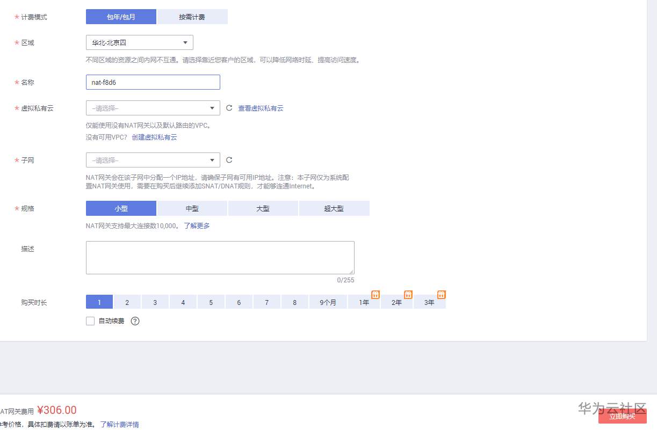Click the refresh icon next to 虚拟私有云 dropdown

pos(229,107)
